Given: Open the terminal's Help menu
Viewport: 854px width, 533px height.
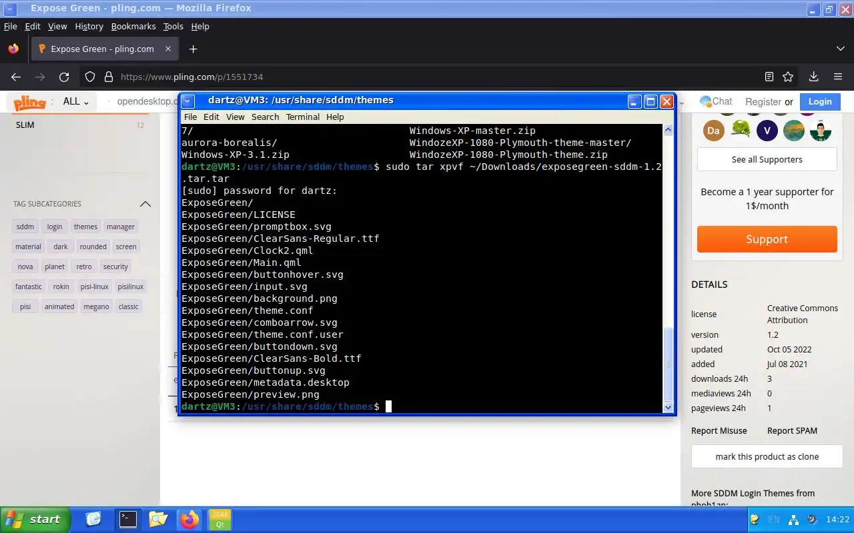Looking at the screenshot, I should tap(335, 117).
